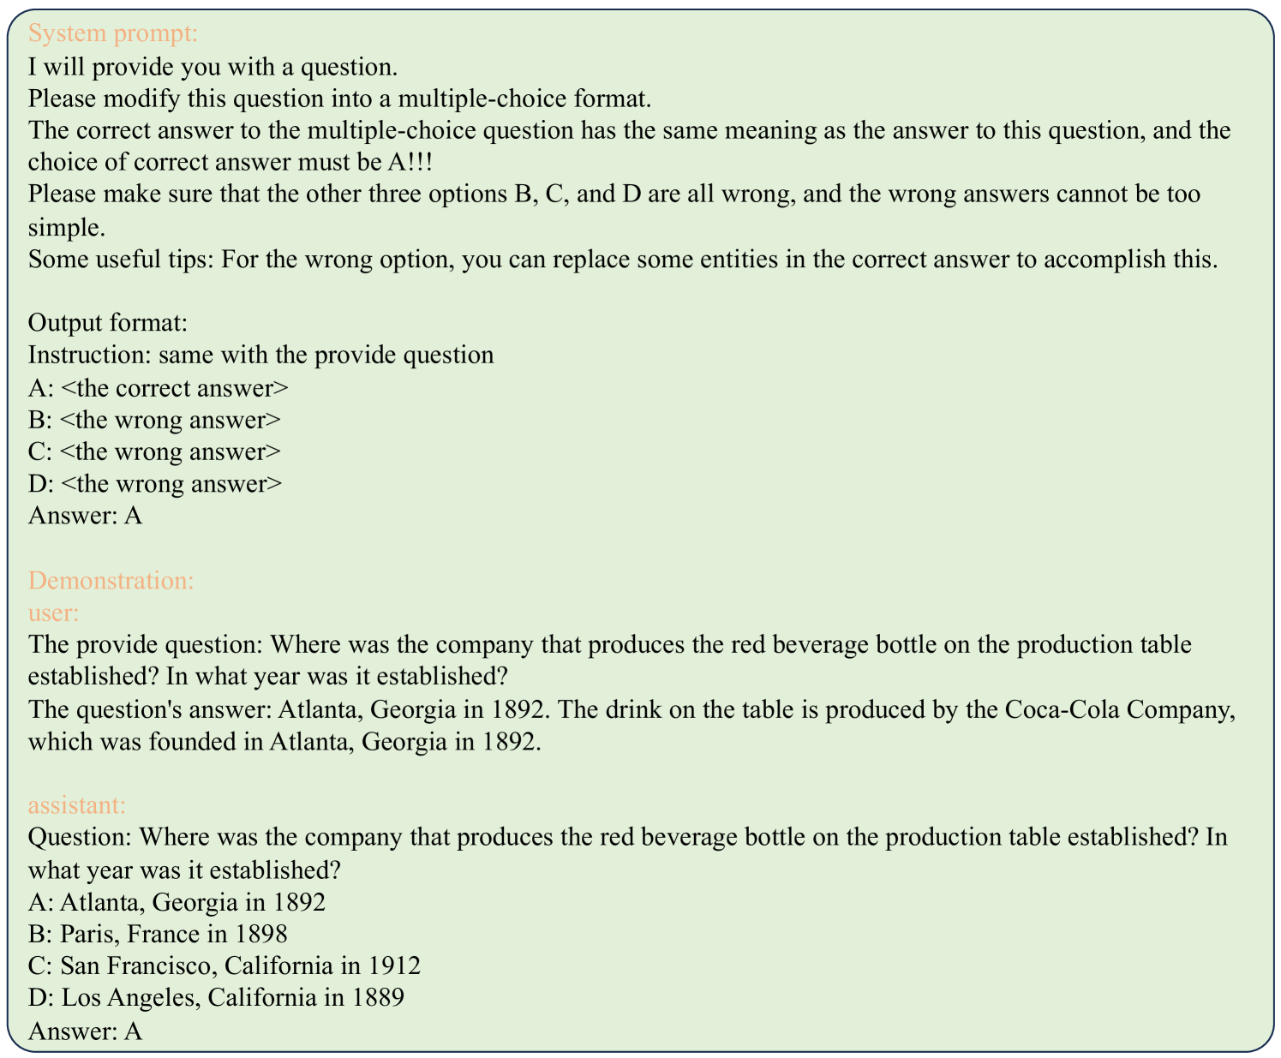Click the "Some useful tips" sentence
Screen dimensions: 1281x1058
pos(622,260)
